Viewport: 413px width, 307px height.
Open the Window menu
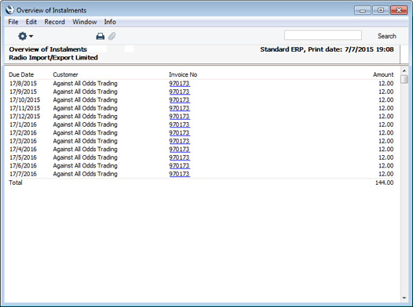coord(85,22)
